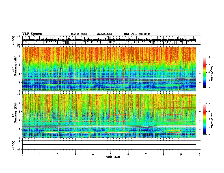The height and width of the screenshot is (173, 224).
Task: Select the start UT = 21:50:0 text
Action: click(137, 34)
